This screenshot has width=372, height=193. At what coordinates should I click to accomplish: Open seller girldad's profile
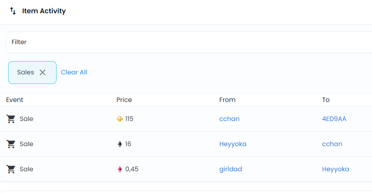click(x=230, y=169)
